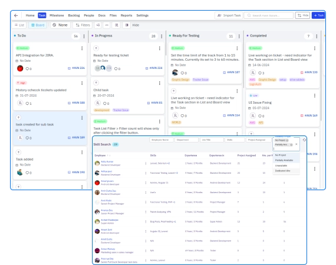Click the refresh icon in Skill Search
The width and height of the screenshot is (336, 265).
(304, 140)
